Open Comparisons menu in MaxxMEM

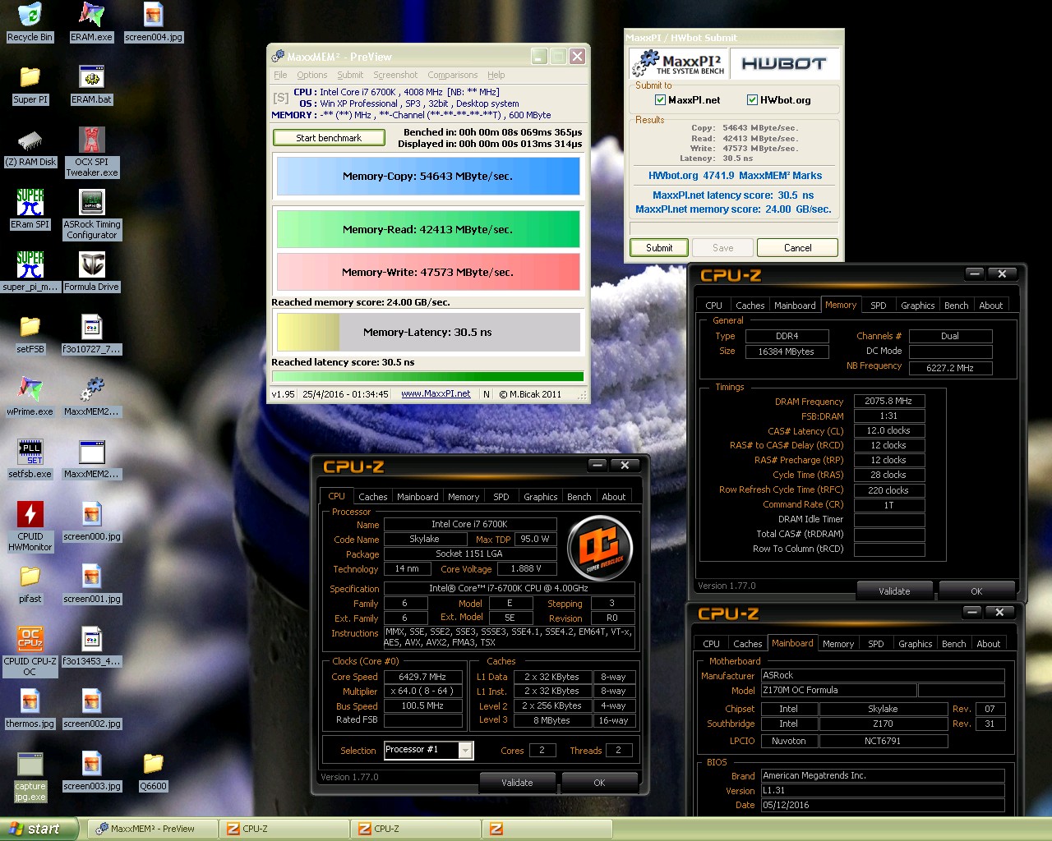(x=452, y=75)
